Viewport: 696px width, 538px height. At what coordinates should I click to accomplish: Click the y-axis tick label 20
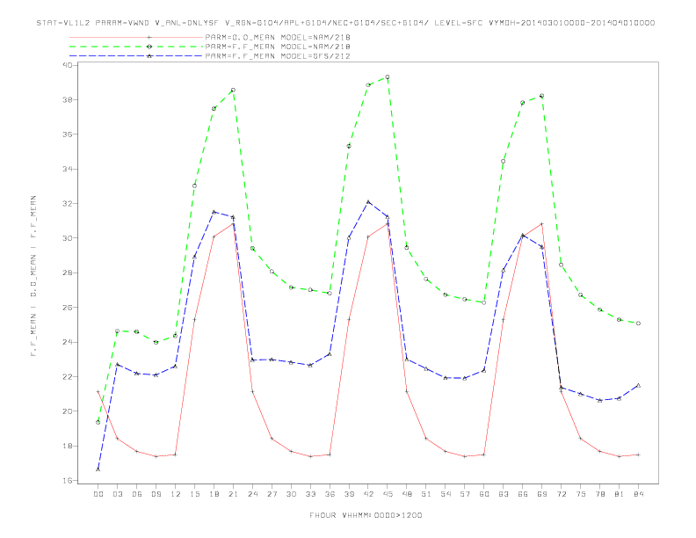[68, 411]
